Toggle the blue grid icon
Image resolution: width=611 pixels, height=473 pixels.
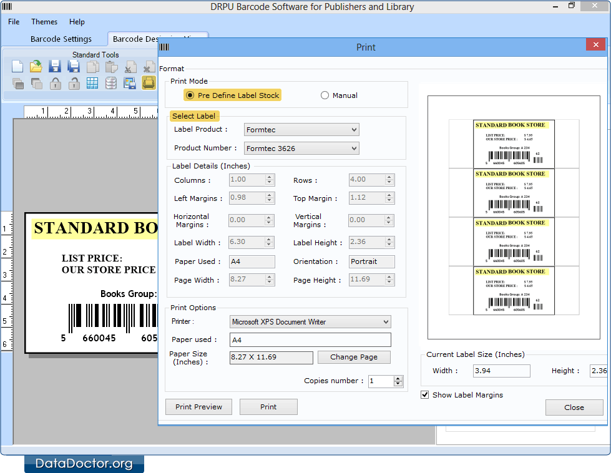[92, 83]
